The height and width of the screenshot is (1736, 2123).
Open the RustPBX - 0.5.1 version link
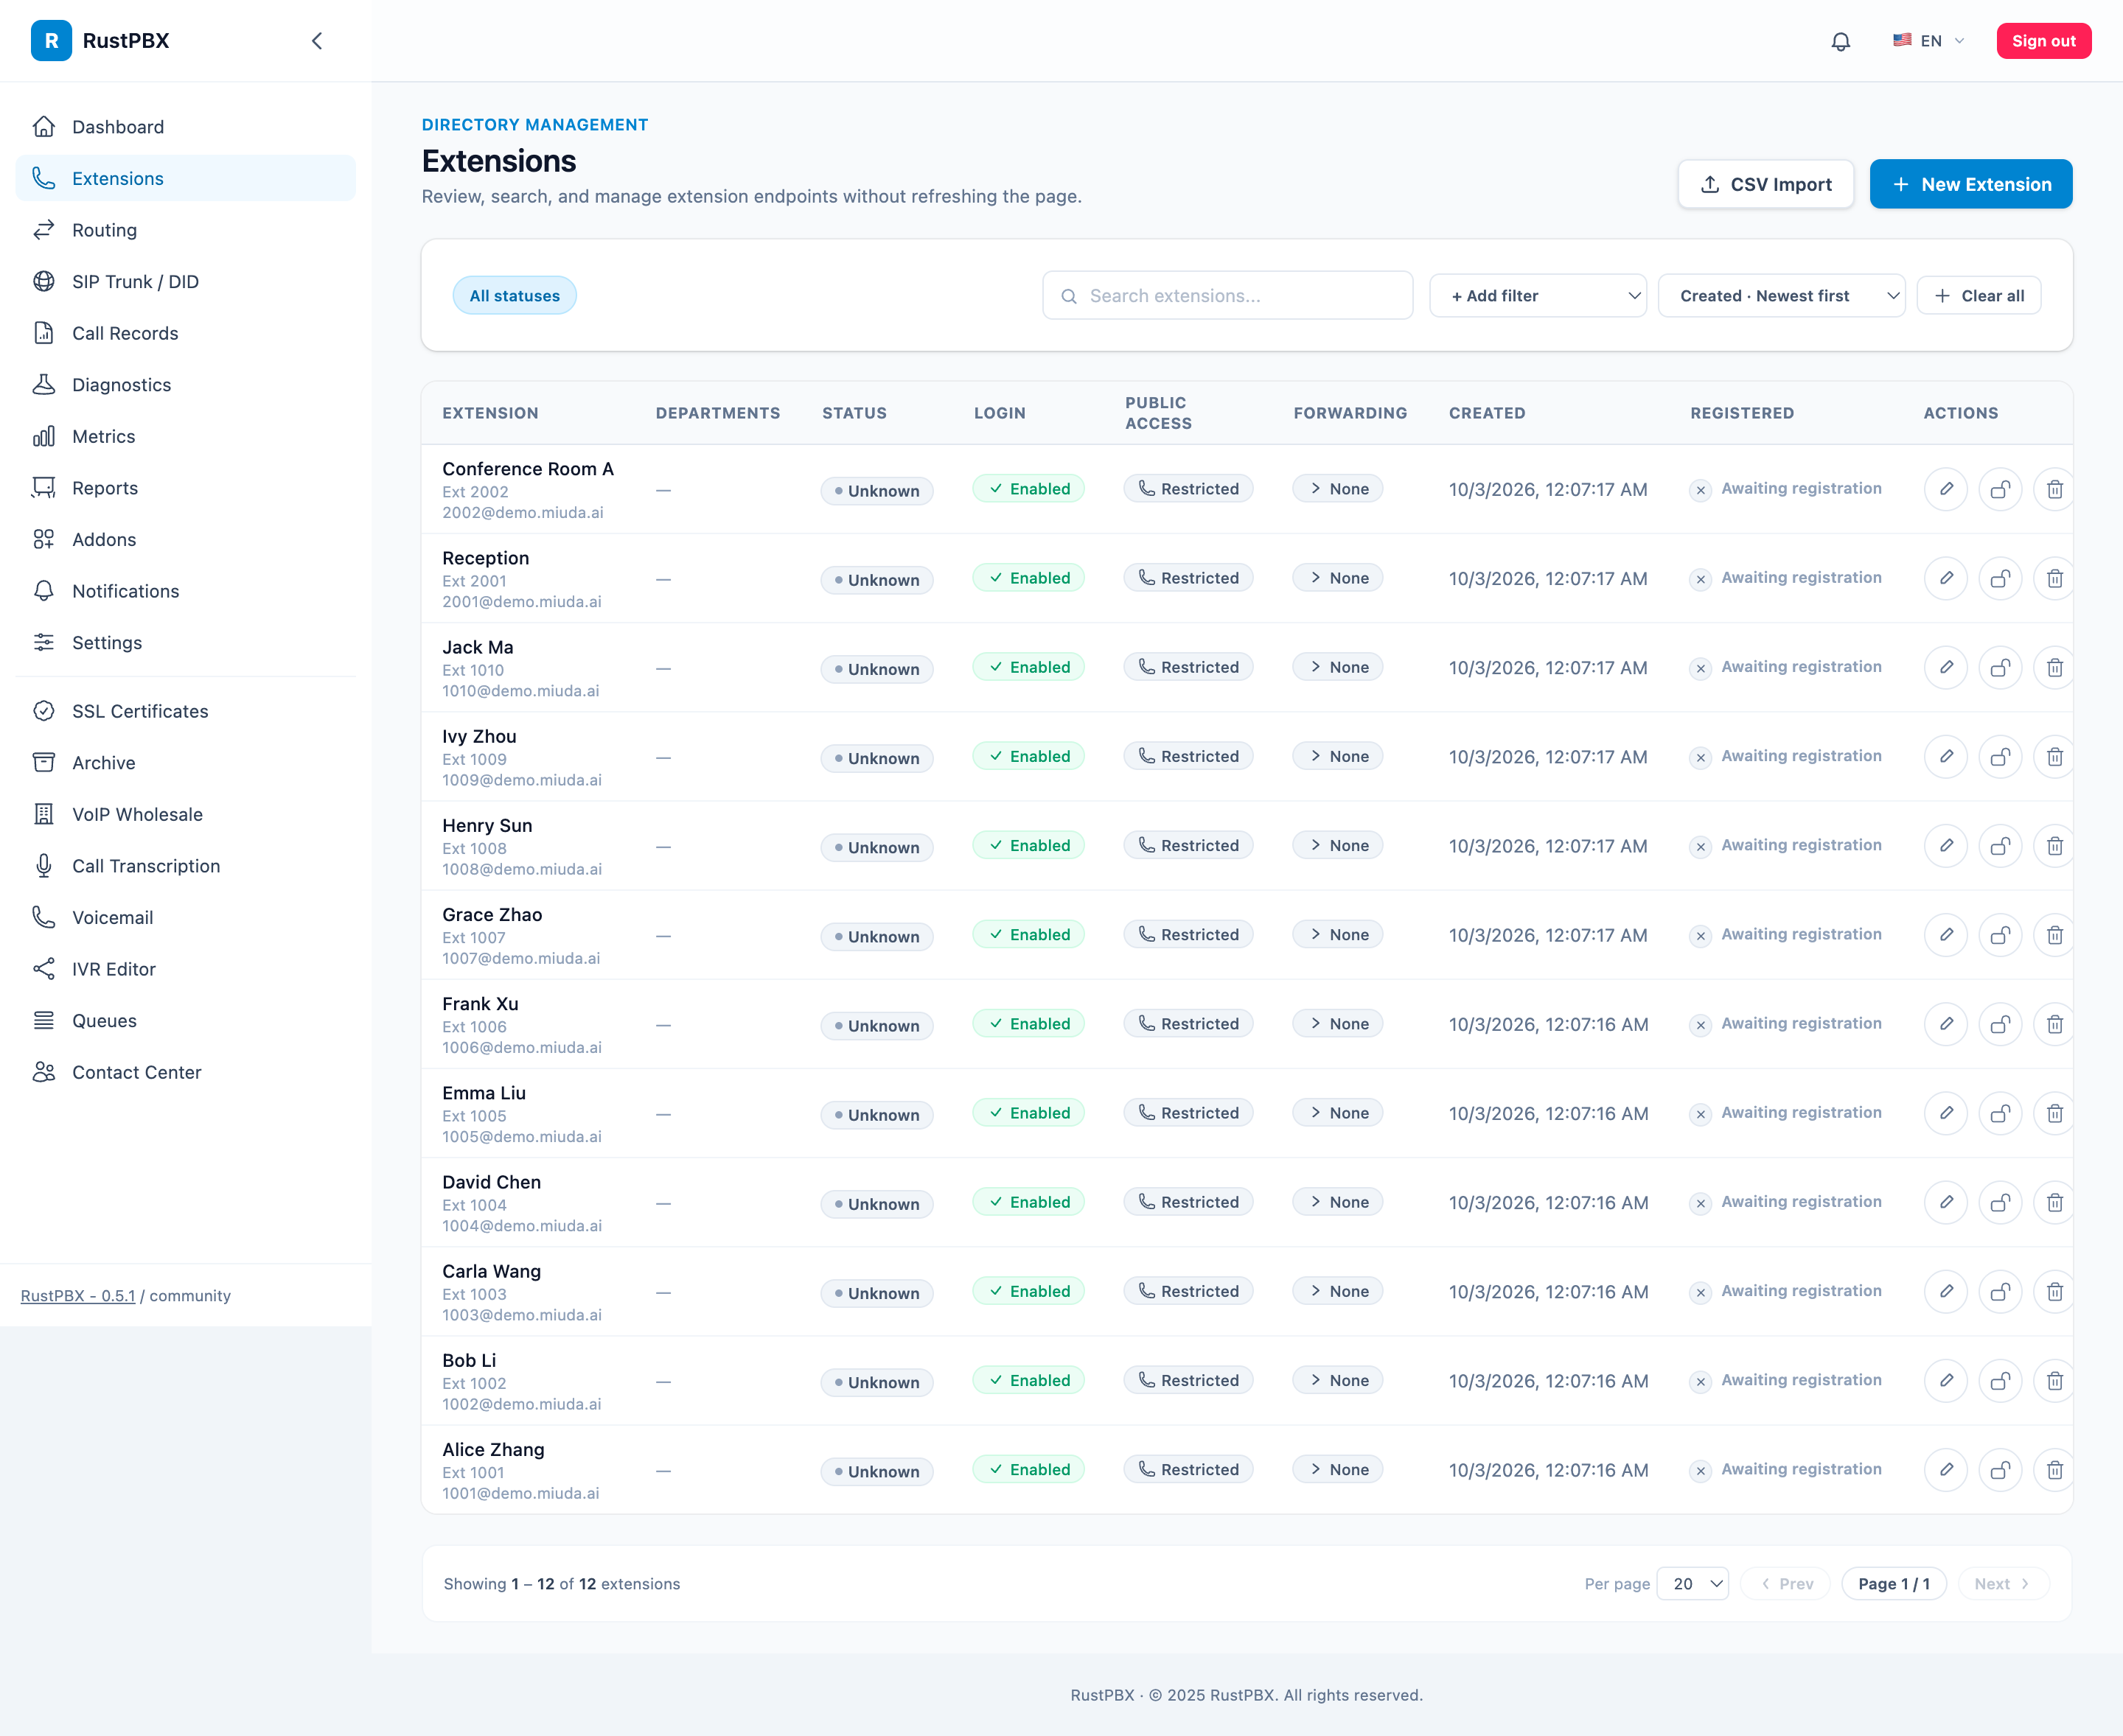(x=78, y=1296)
